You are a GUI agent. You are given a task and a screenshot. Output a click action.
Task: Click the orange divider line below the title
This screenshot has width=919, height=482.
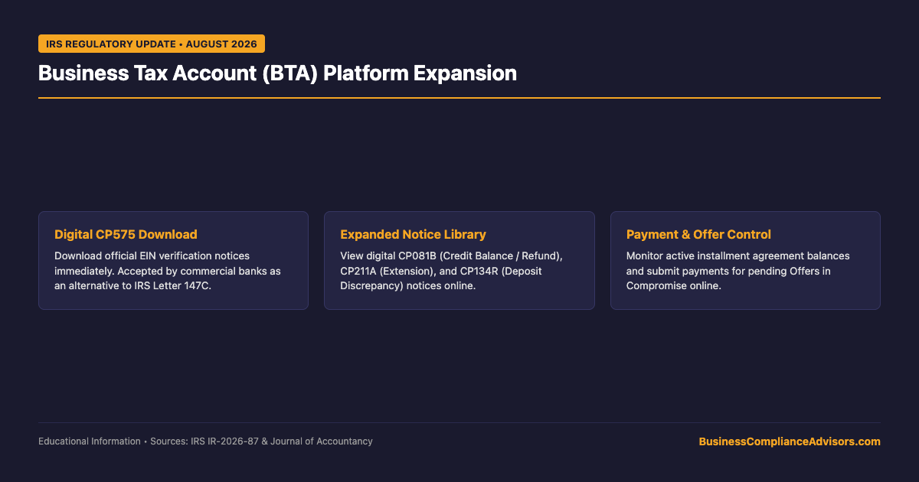[459, 98]
